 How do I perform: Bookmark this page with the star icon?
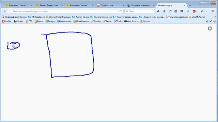click(x=170, y=11)
